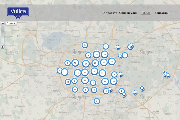Select the pin right of eastern cluster 9
The width and height of the screenshot is (180, 120).
[120, 74]
